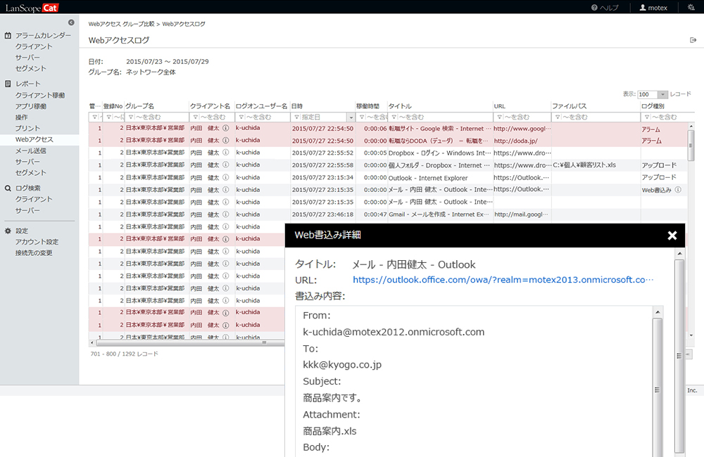Select プリント report in sidebar

point(27,128)
